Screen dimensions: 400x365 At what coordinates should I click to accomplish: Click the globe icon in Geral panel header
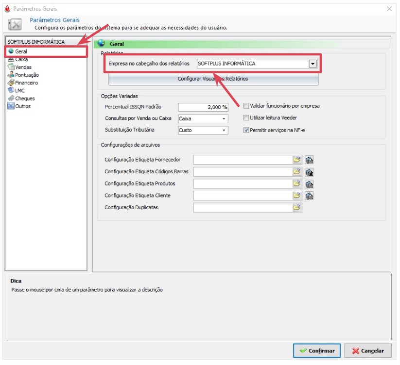point(101,43)
